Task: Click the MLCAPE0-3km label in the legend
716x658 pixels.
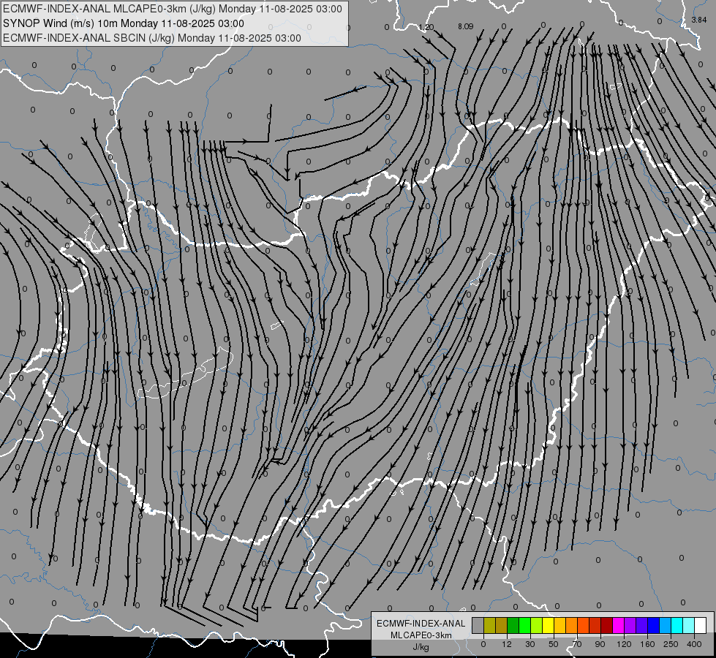Action: [x=421, y=635]
